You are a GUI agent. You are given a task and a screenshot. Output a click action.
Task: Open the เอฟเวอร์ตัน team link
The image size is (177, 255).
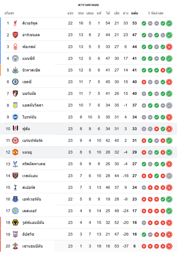32,199
